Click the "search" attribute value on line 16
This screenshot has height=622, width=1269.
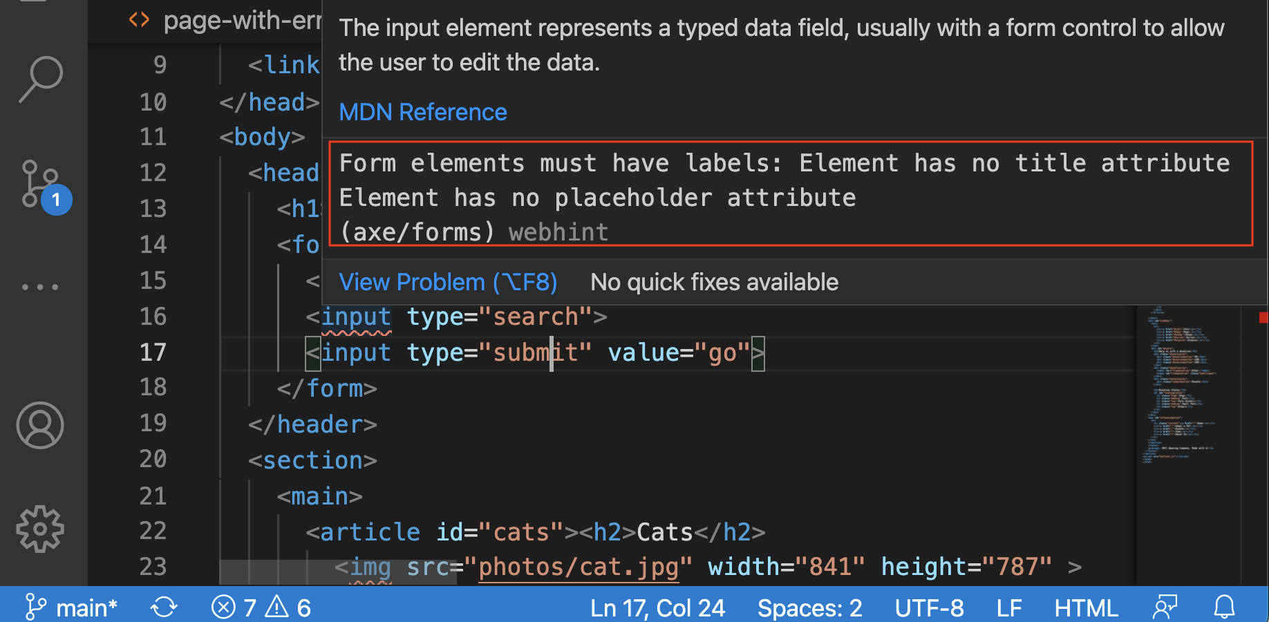point(535,317)
